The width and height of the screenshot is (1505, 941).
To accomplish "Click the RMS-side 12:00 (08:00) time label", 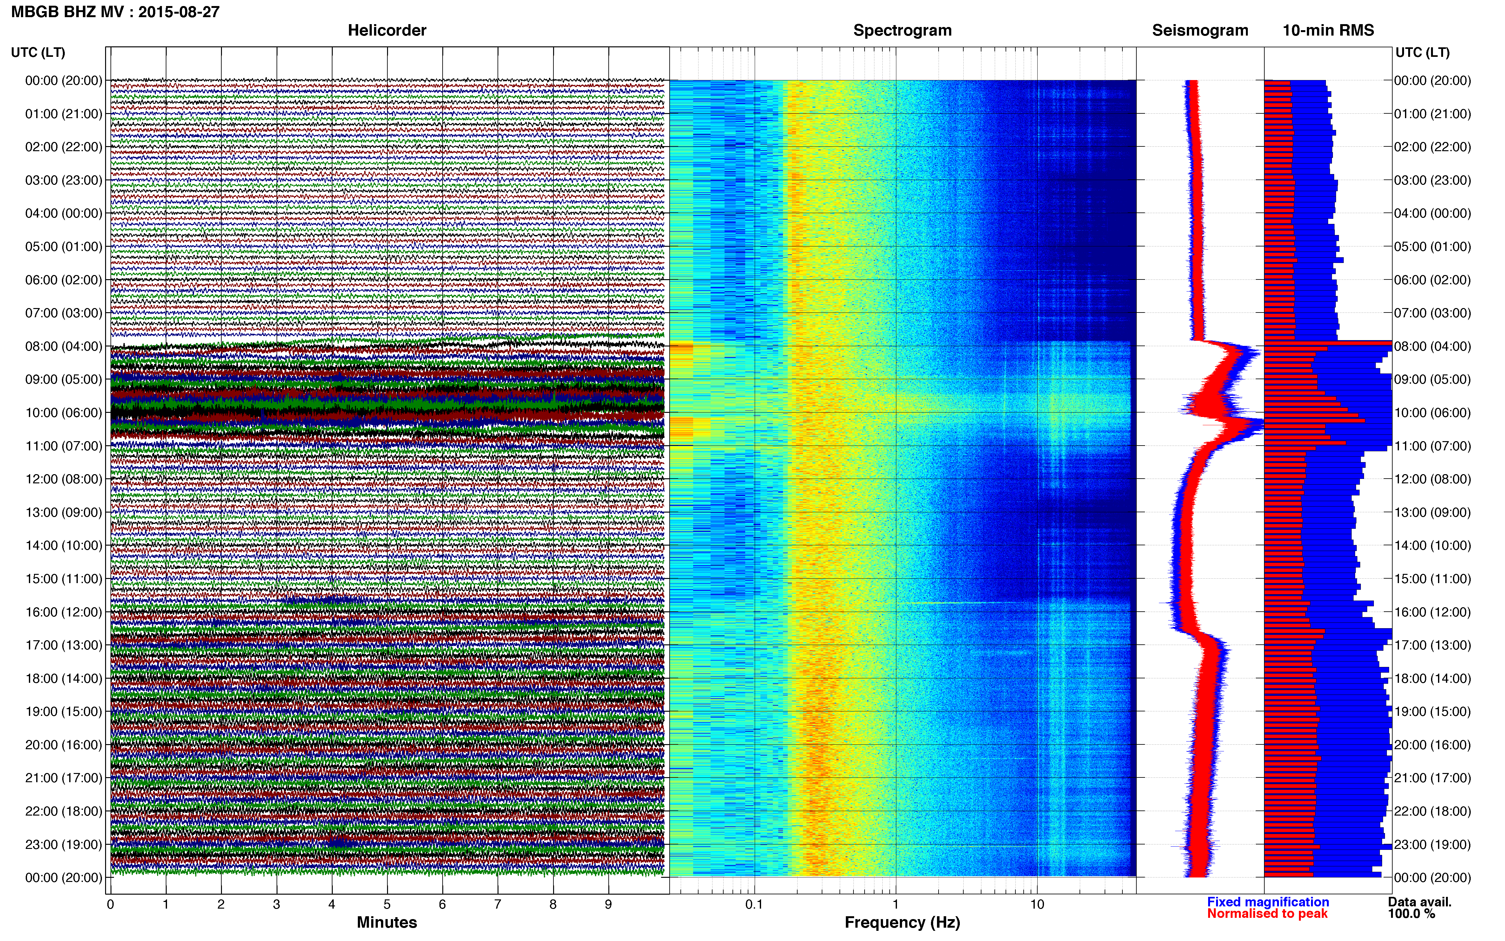I will (1433, 479).
